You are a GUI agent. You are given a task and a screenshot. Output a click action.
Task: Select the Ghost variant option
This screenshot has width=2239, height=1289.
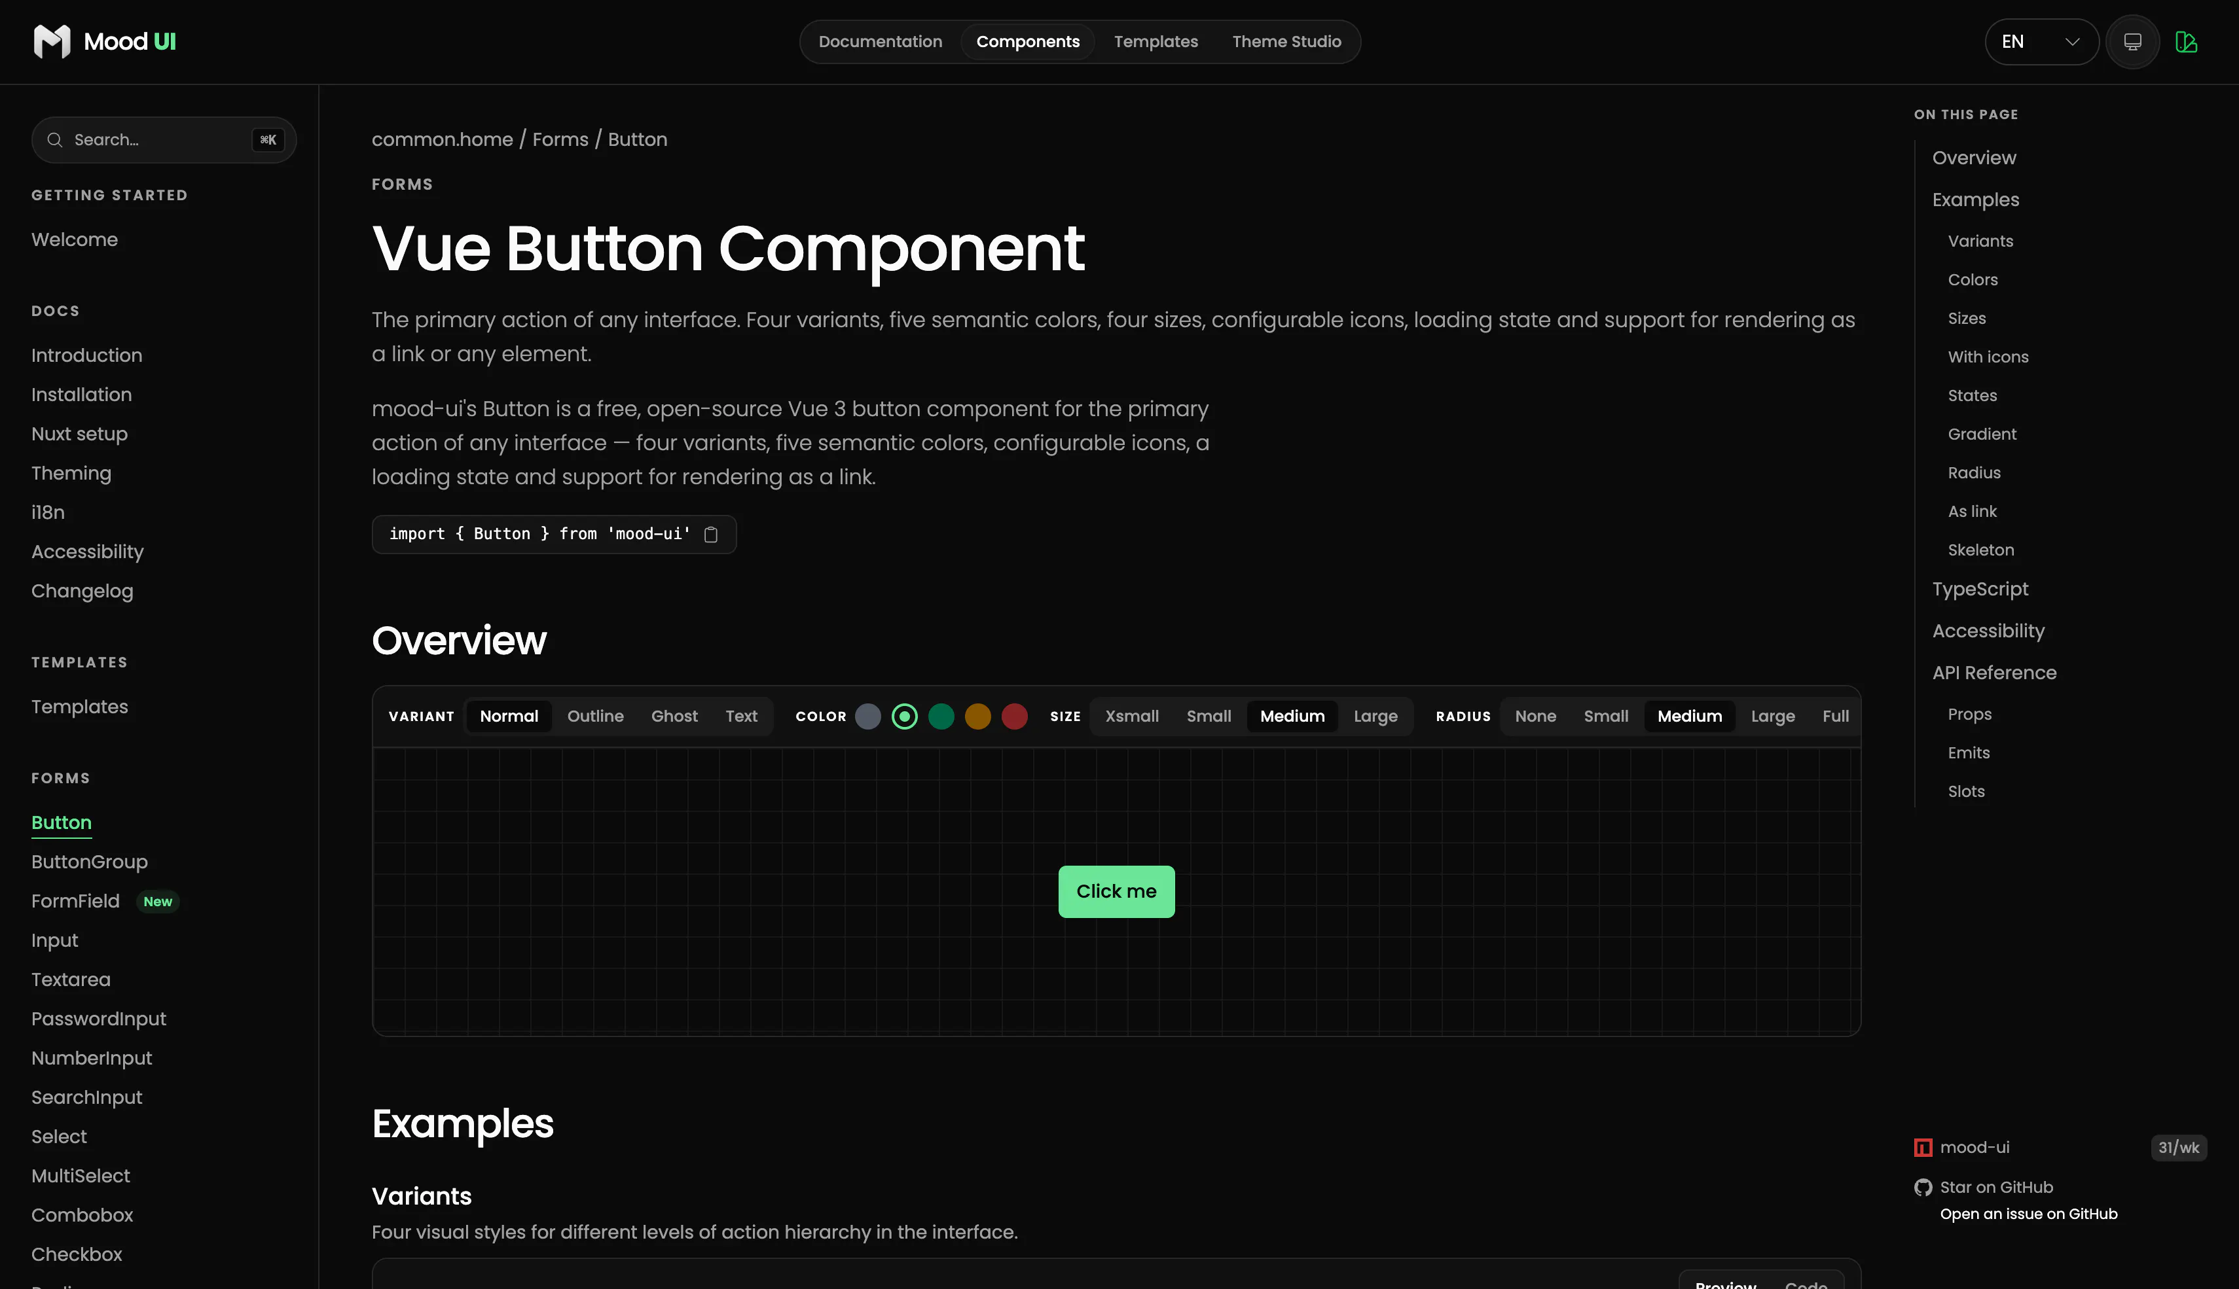click(x=674, y=716)
